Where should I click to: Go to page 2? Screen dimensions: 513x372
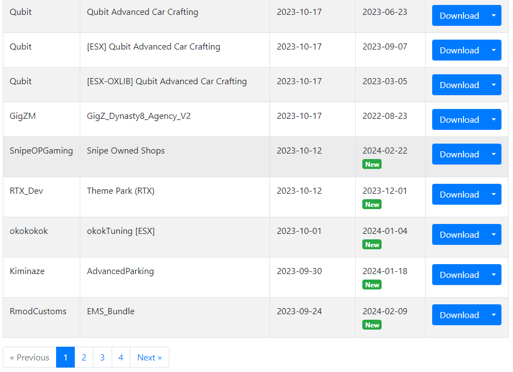(x=84, y=357)
